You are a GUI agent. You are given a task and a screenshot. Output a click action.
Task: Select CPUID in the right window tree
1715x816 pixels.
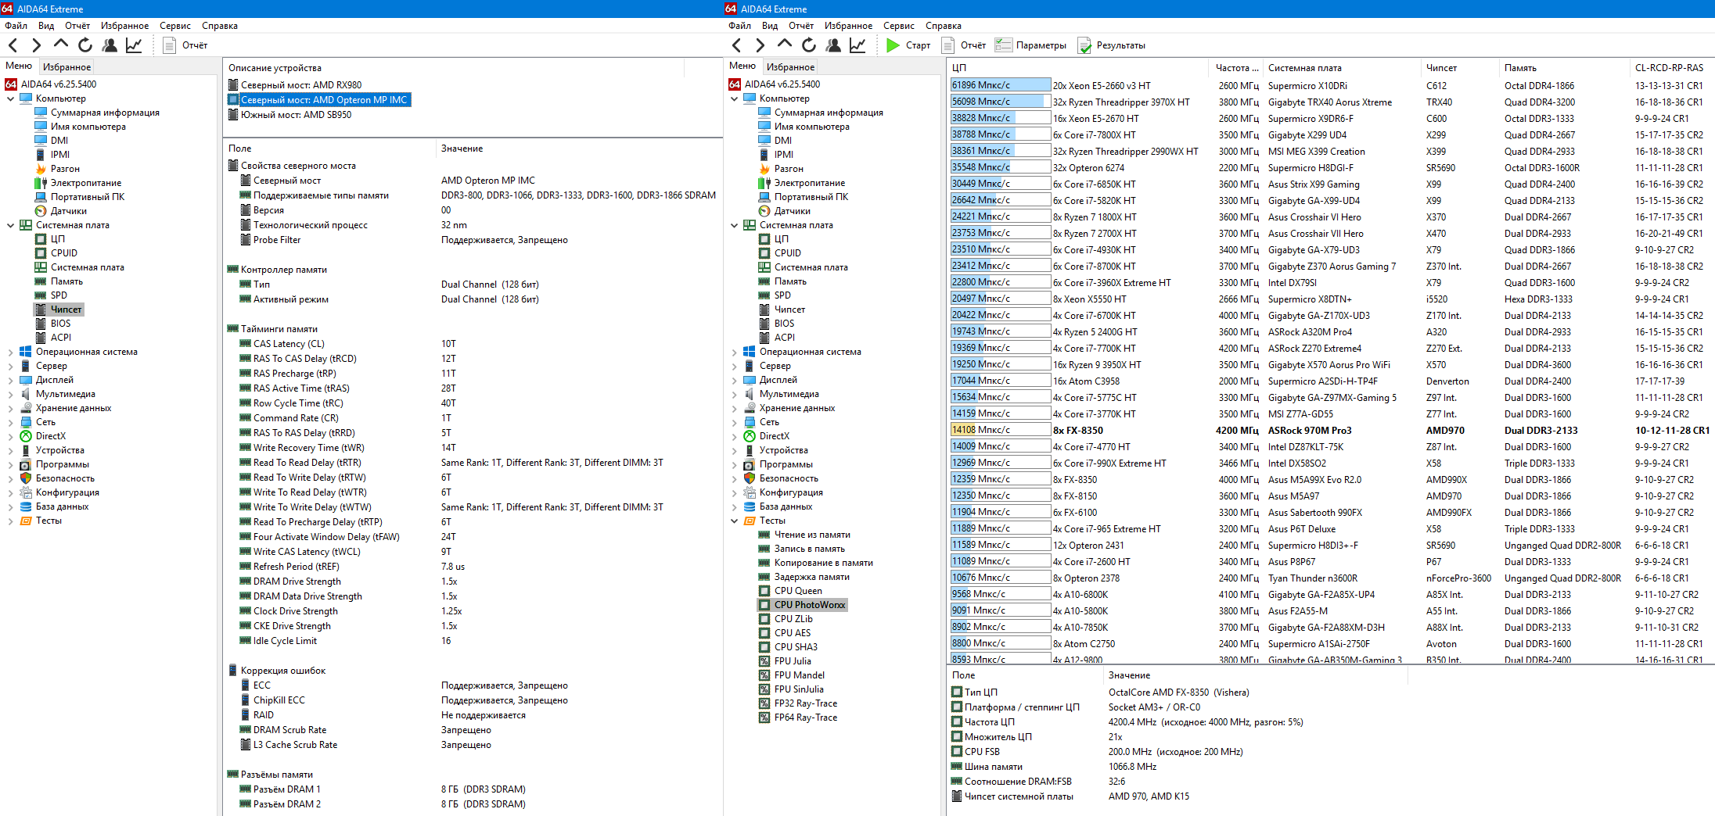pos(788,253)
